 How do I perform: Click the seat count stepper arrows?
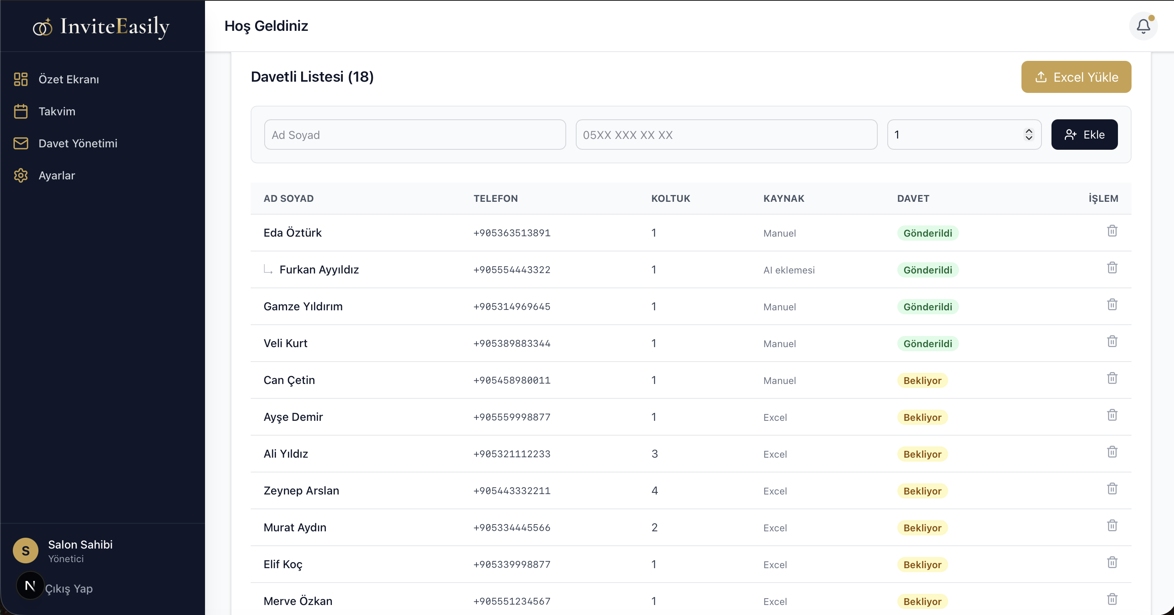point(1029,135)
